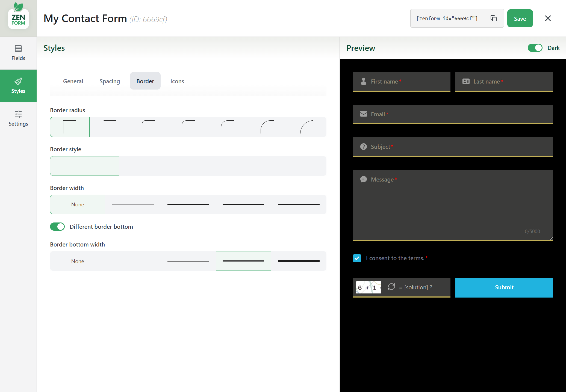
Task: Select fifth border radius option
Action: point(228,127)
